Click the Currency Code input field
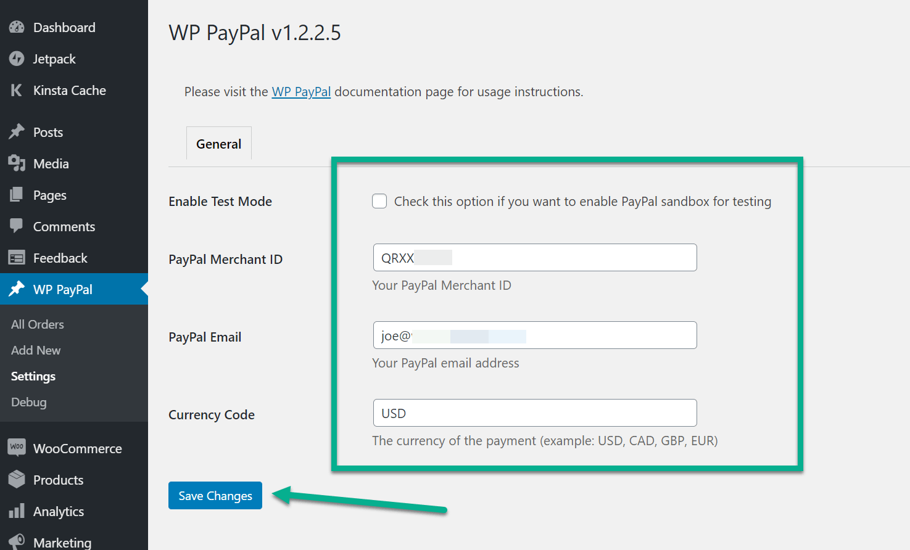The image size is (910, 550). 534,412
